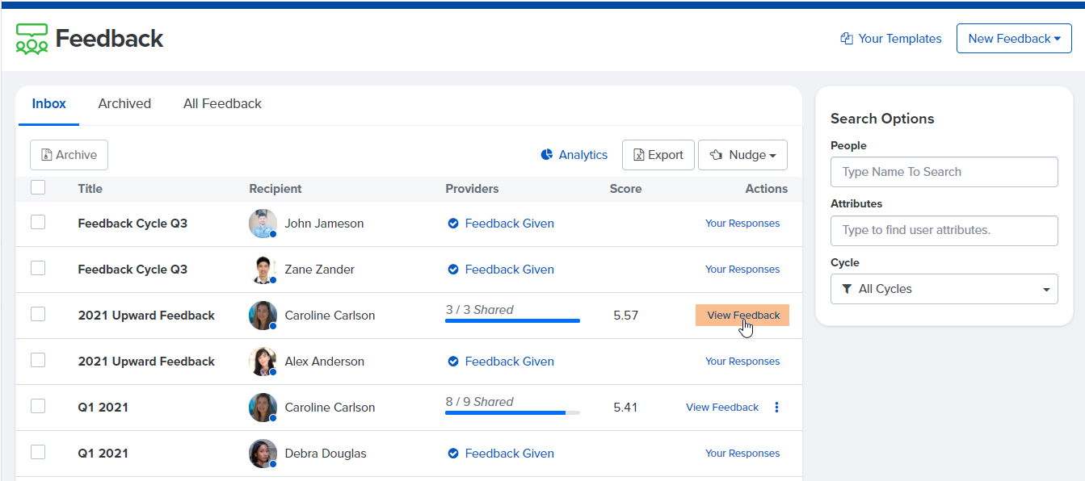Open the All Feedback tab

click(x=222, y=103)
